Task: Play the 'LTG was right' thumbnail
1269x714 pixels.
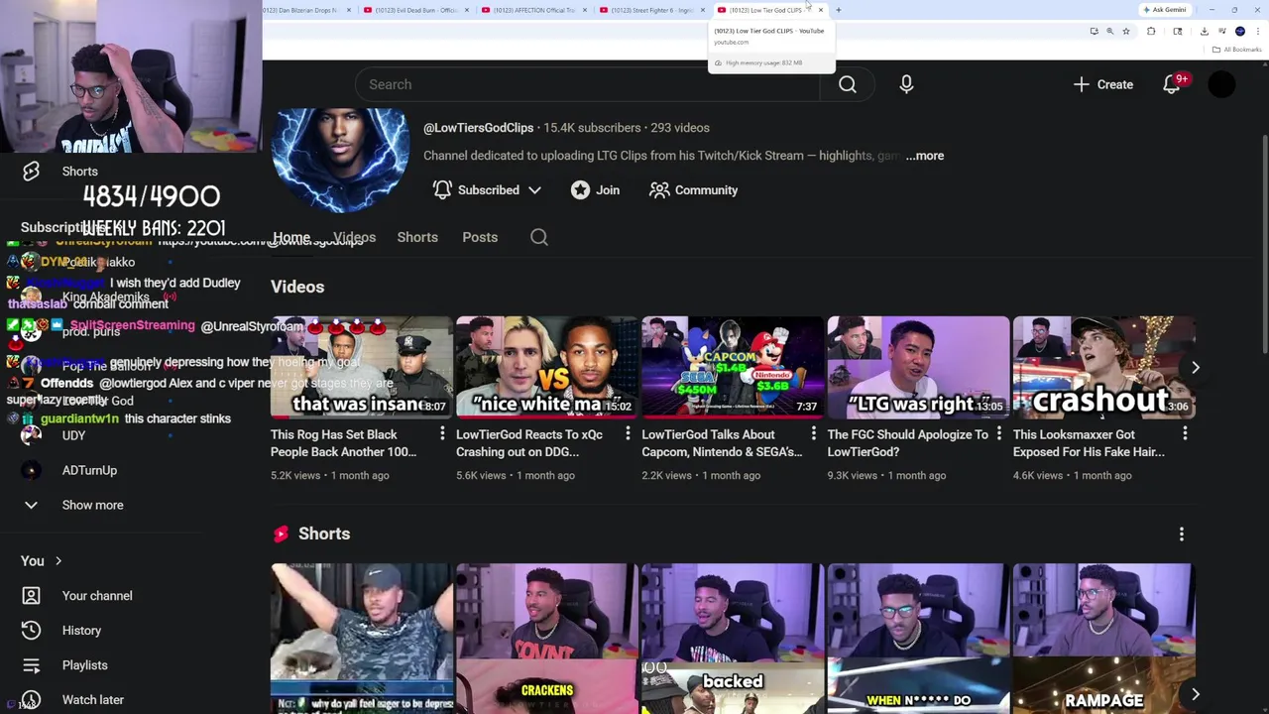Action: click(x=918, y=367)
